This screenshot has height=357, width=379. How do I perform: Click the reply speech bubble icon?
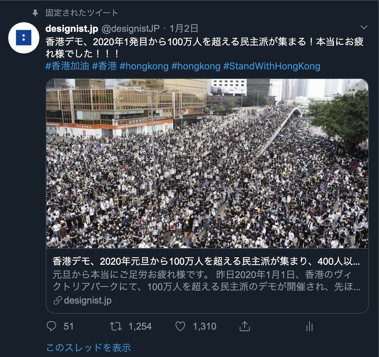pyautogui.click(x=51, y=326)
